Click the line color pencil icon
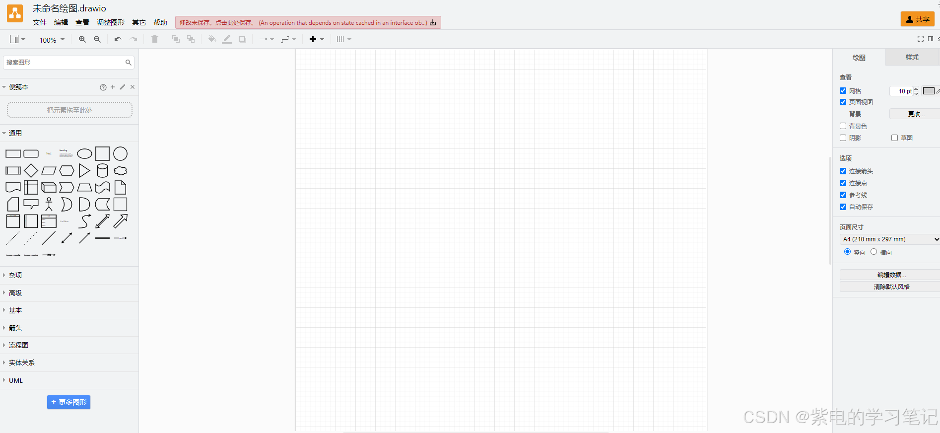Viewport: 940px width, 433px height. (227, 39)
